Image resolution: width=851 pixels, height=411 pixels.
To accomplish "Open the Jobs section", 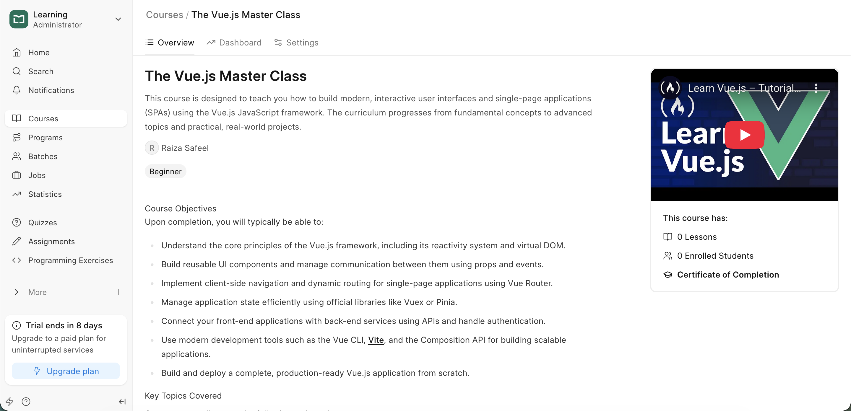I will tap(37, 175).
